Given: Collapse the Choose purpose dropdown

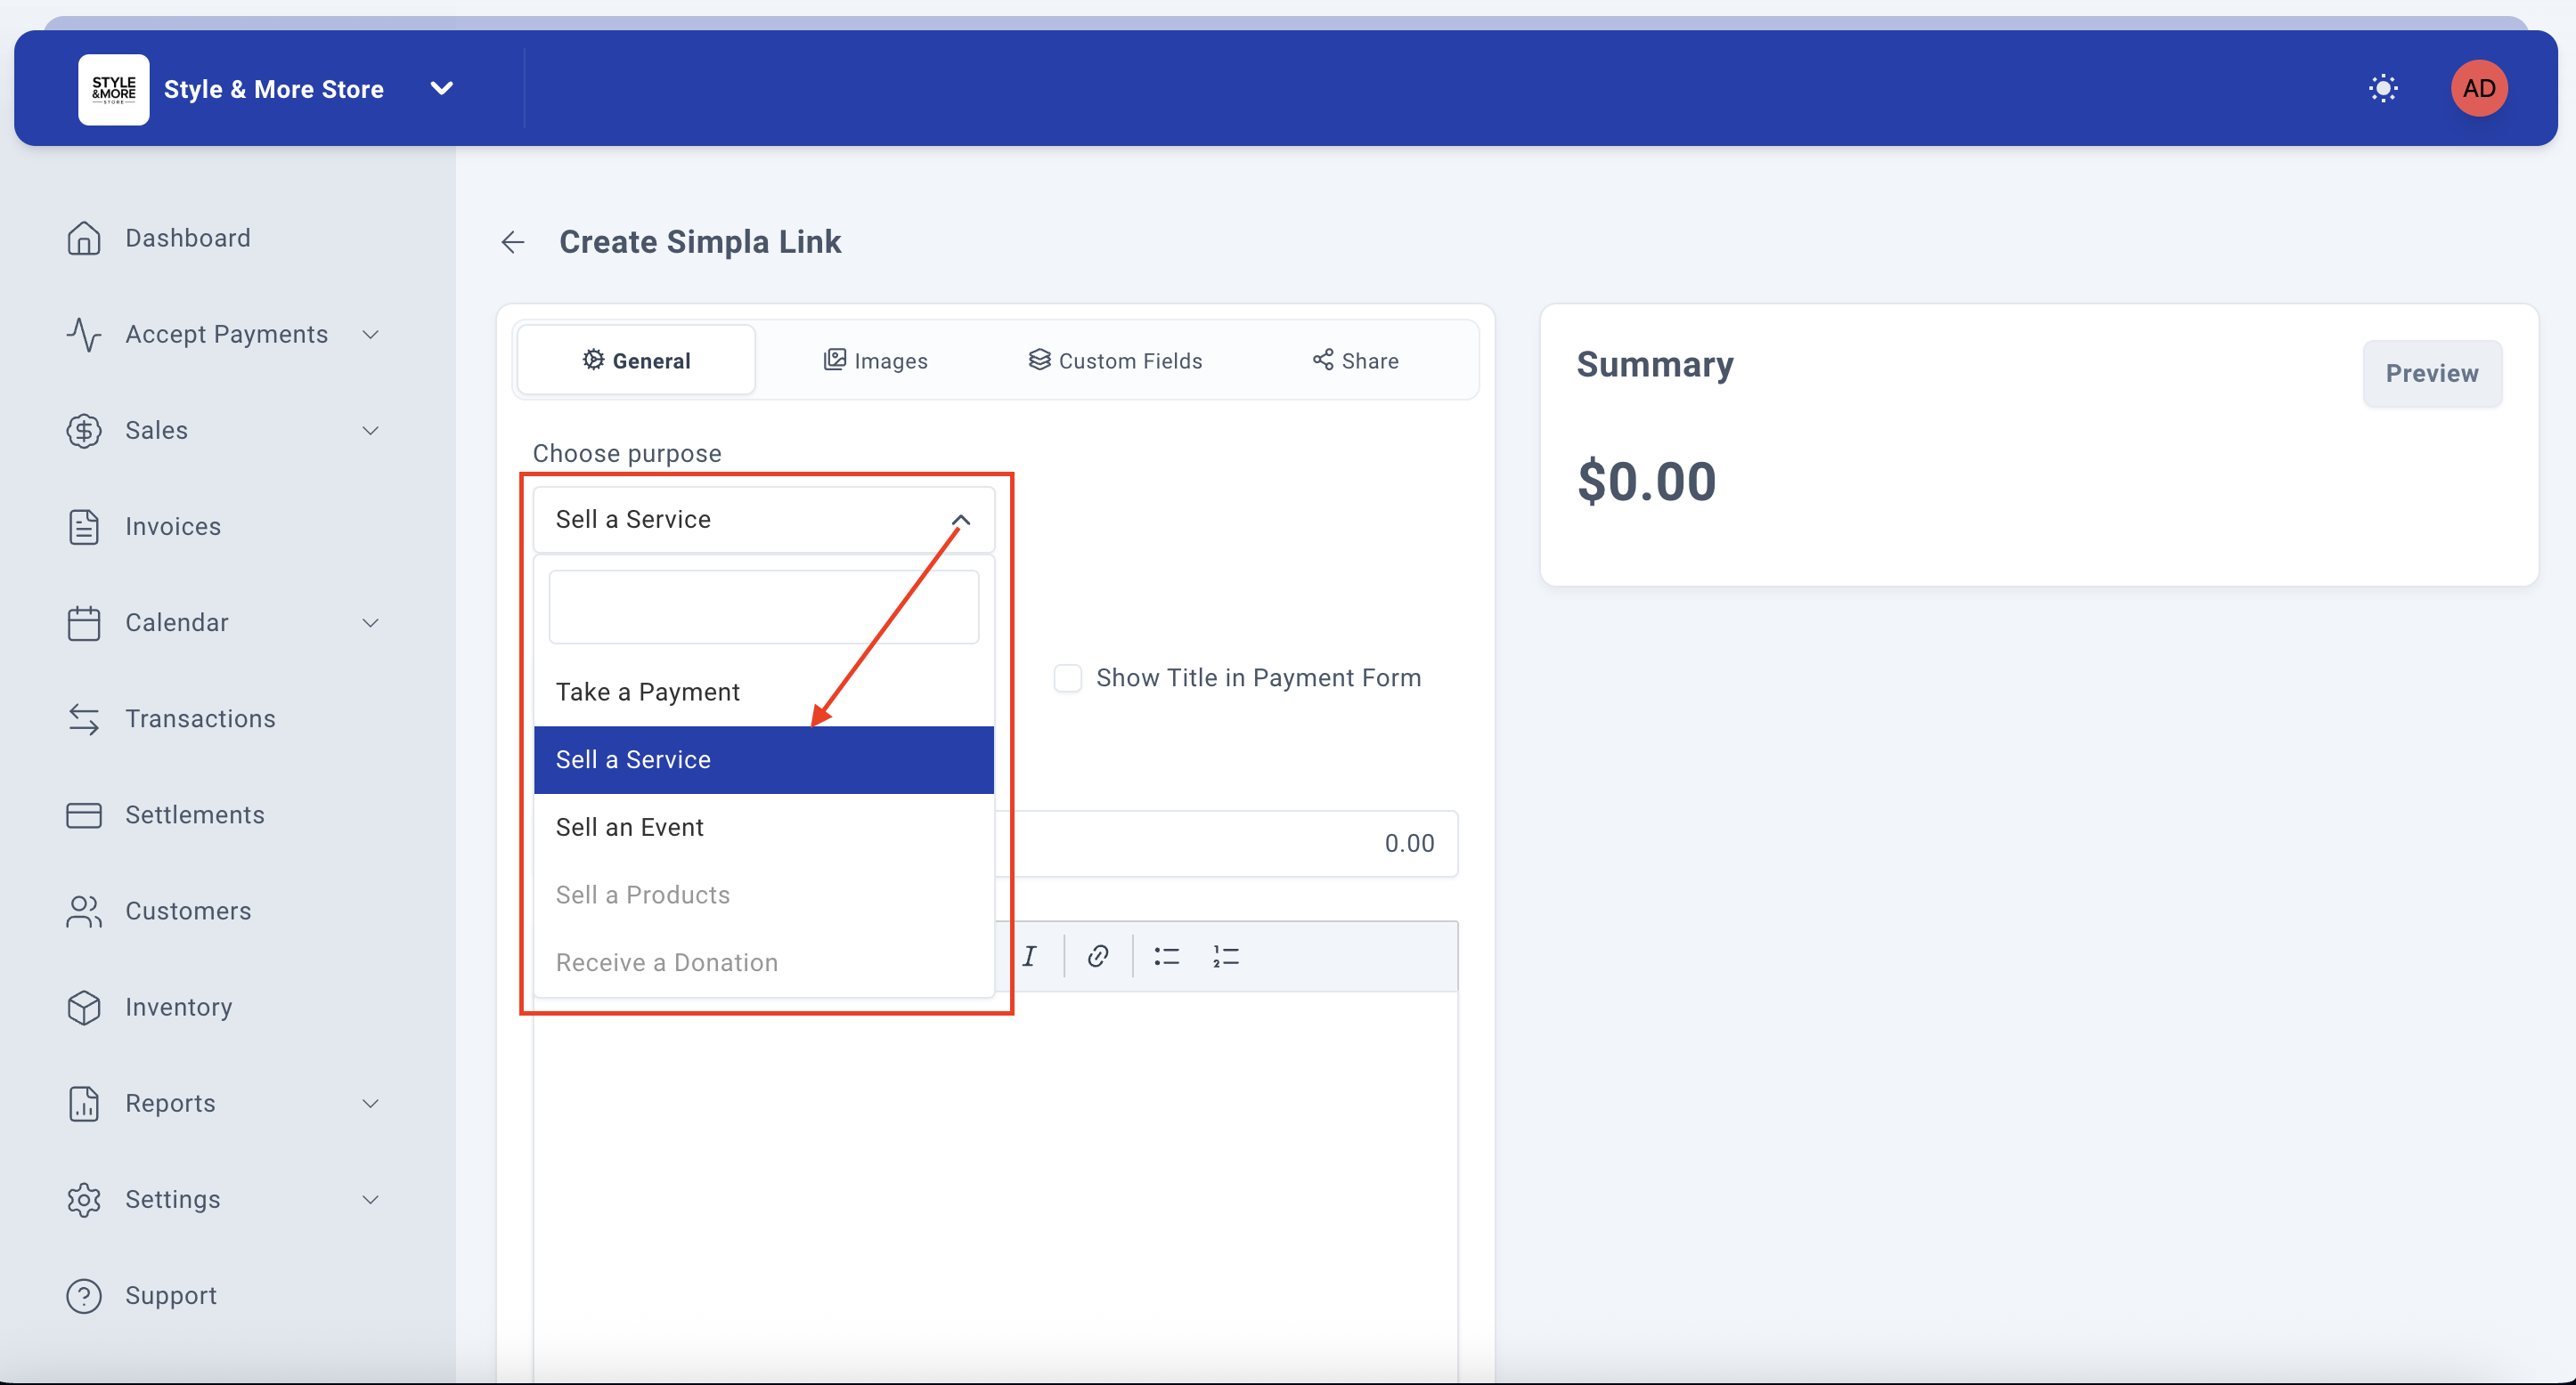Looking at the screenshot, I should coord(960,520).
